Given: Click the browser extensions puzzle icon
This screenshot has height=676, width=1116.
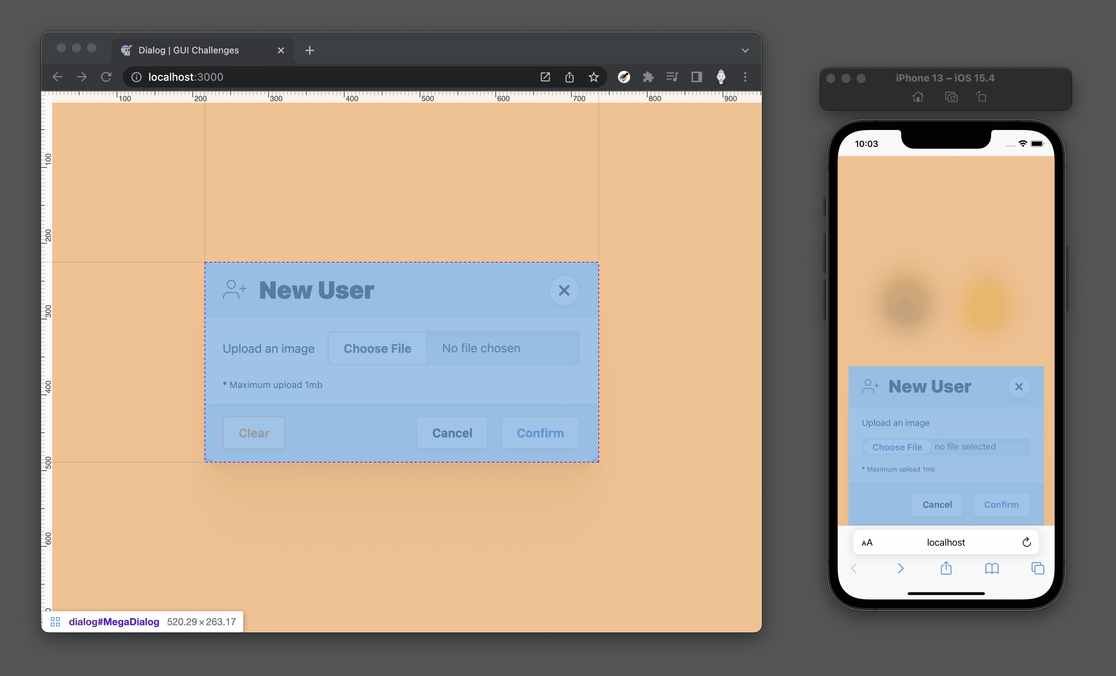Looking at the screenshot, I should [648, 77].
